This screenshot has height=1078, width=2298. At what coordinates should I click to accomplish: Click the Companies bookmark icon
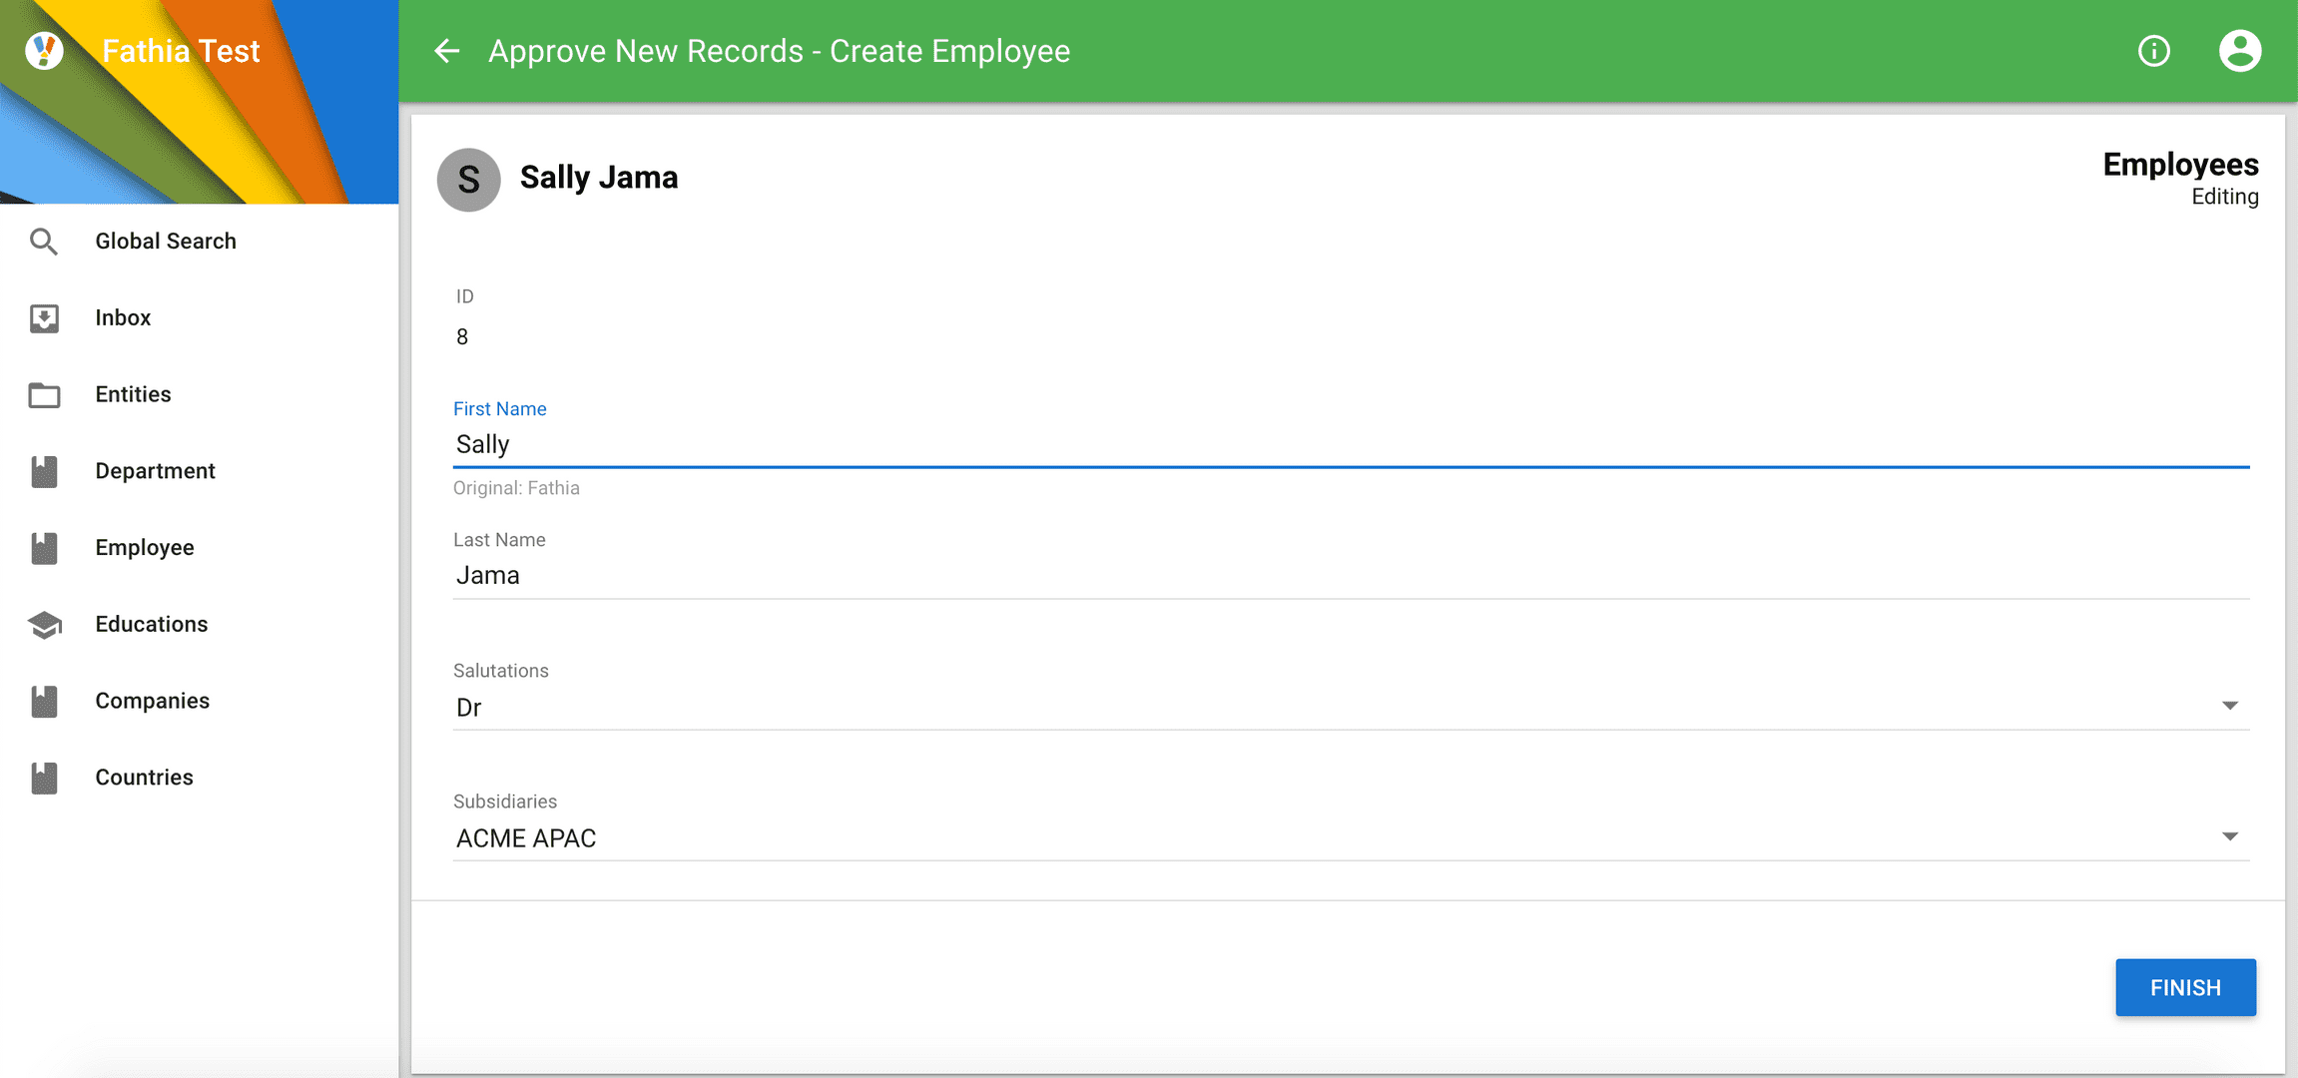(44, 702)
